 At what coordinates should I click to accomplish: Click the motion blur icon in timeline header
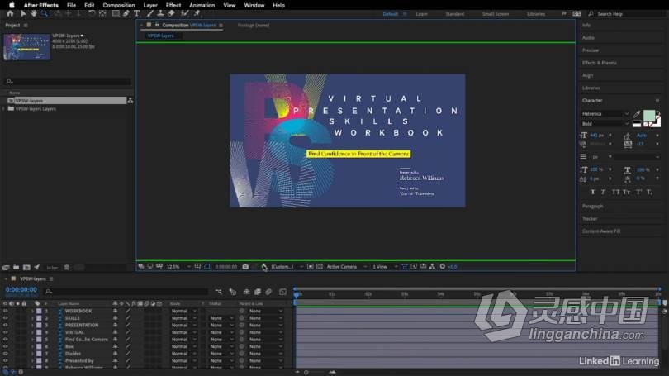(x=268, y=292)
